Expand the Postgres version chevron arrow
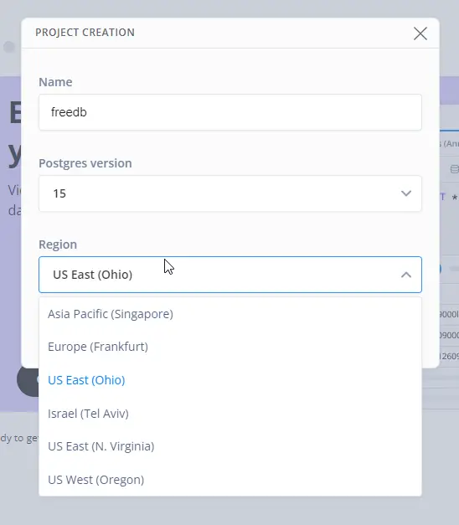 point(406,193)
